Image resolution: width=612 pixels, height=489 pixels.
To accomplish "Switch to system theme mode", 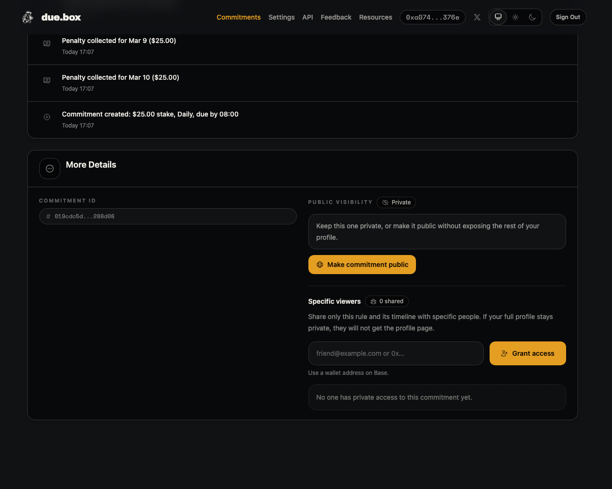I will [498, 17].
